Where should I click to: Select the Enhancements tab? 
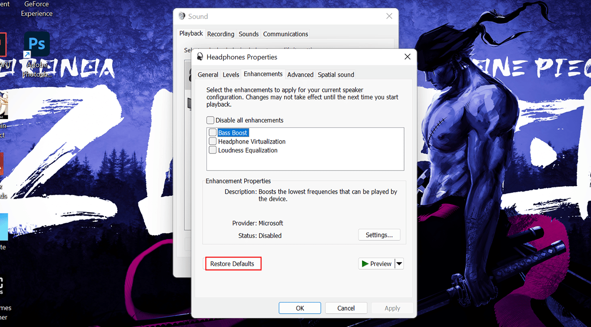pos(263,74)
